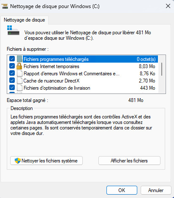Click the file list vertical scrollbar thumb
Viewport: 174px width, 198px height.
pyautogui.click(x=162, y=69)
